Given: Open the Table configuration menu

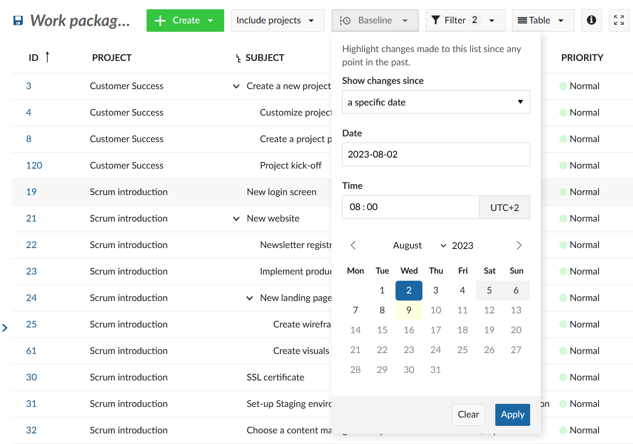Looking at the screenshot, I should [543, 20].
